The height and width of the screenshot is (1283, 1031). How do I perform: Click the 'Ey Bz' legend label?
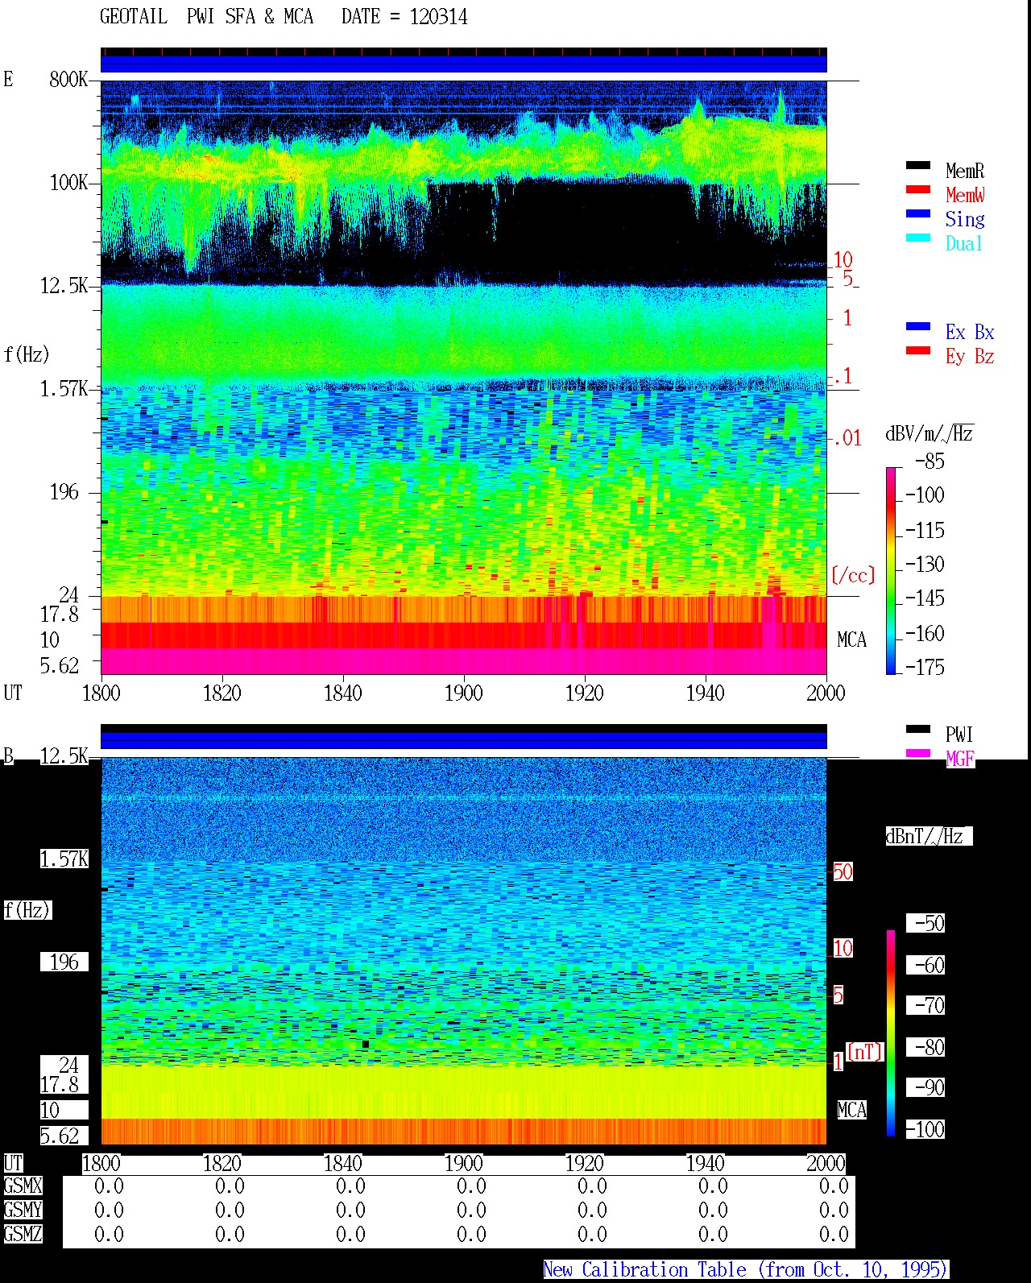click(x=970, y=356)
